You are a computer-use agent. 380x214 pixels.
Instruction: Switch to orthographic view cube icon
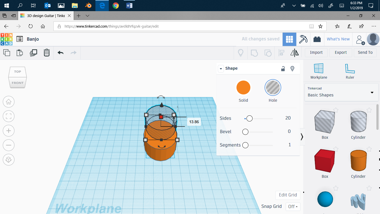click(9, 160)
